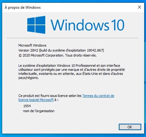146x137 pixels.
Task: Click the © 2020 Microsoft Corporation line
Action: point(57,55)
